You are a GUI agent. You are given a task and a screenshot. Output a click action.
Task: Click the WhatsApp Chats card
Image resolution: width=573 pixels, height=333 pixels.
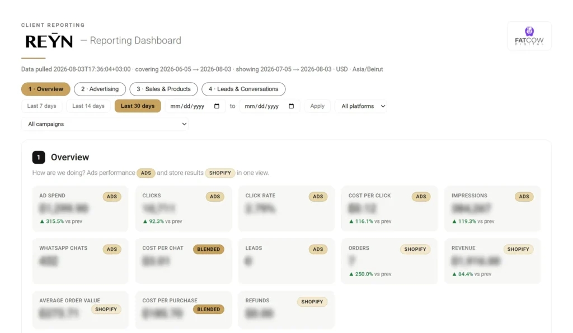80,261
